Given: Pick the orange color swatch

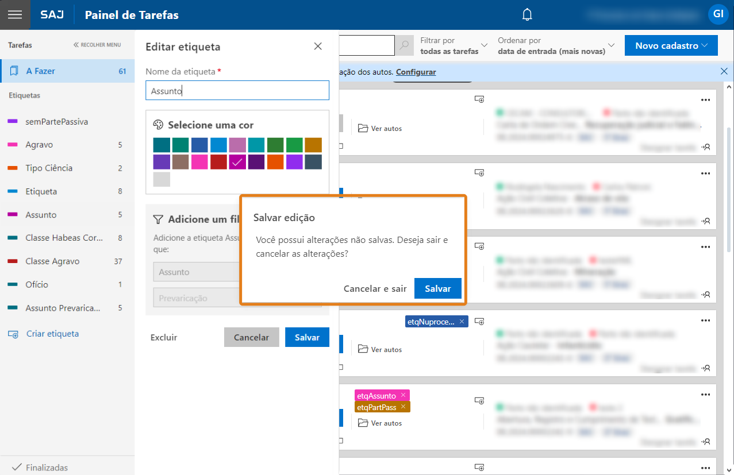Looking at the screenshot, I should click(275, 162).
